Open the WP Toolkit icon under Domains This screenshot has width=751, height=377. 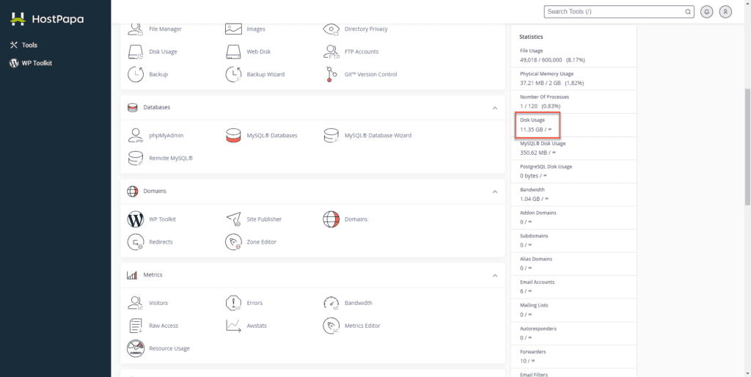(x=136, y=219)
